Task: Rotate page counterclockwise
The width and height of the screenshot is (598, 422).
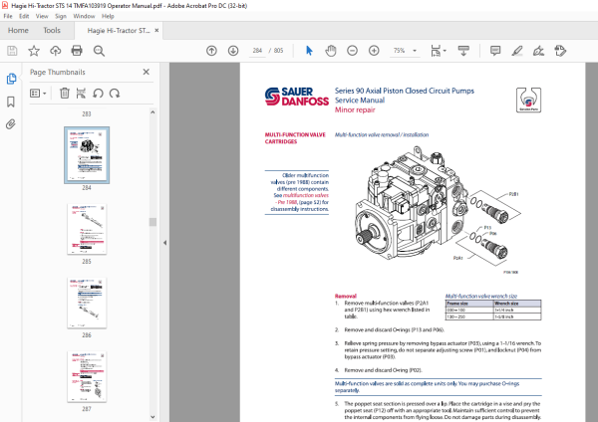Action: click(x=98, y=93)
